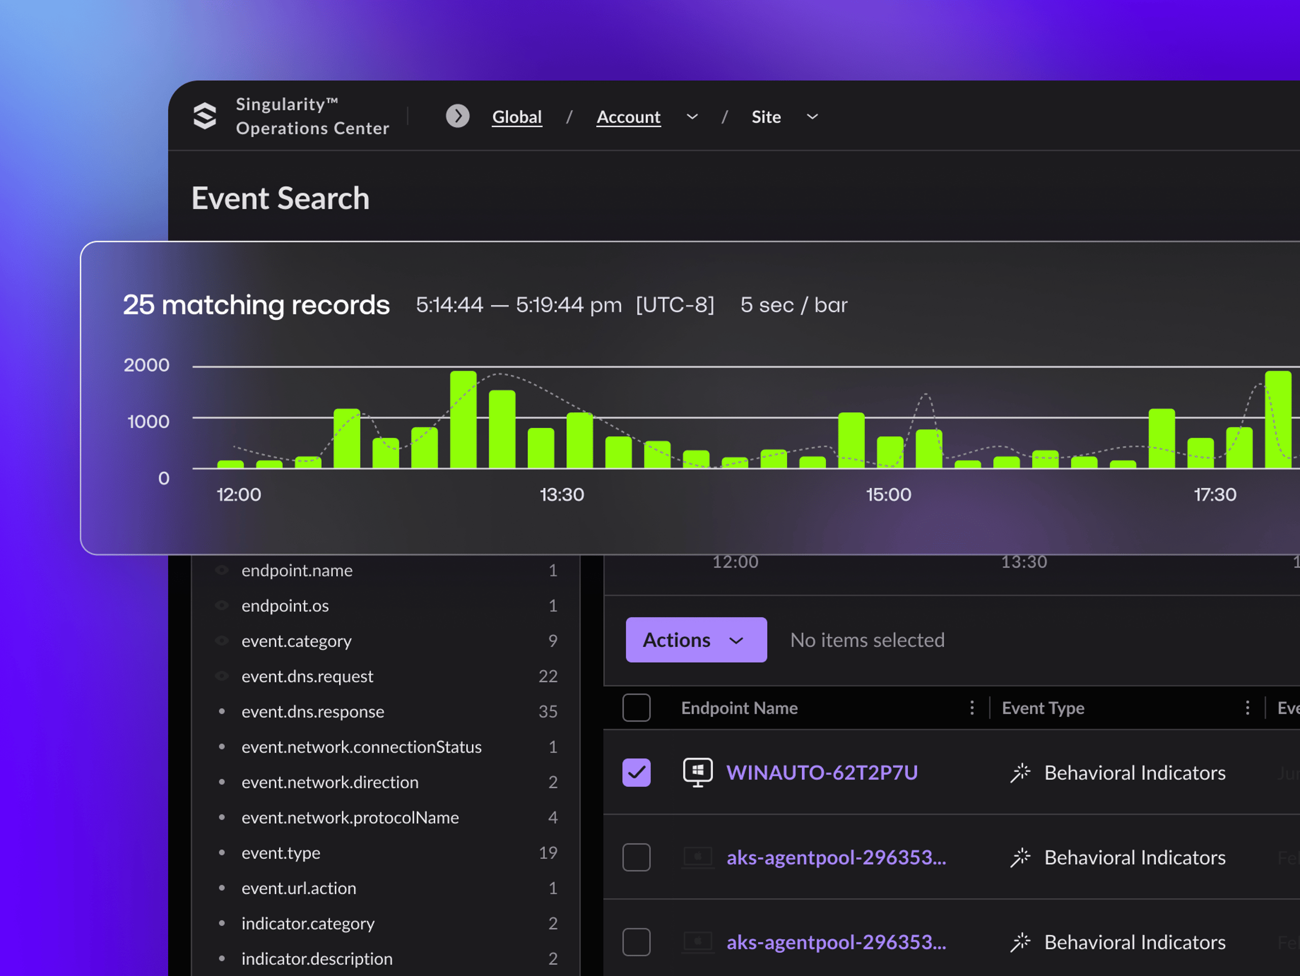Open the second aks-agentpool-296353 endpoint link
The height and width of the screenshot is (976, 1300).
836,942
